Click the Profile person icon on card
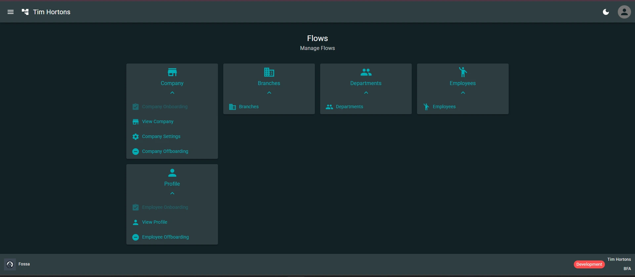Screen dimensions: 635x277 coord(172,173)
